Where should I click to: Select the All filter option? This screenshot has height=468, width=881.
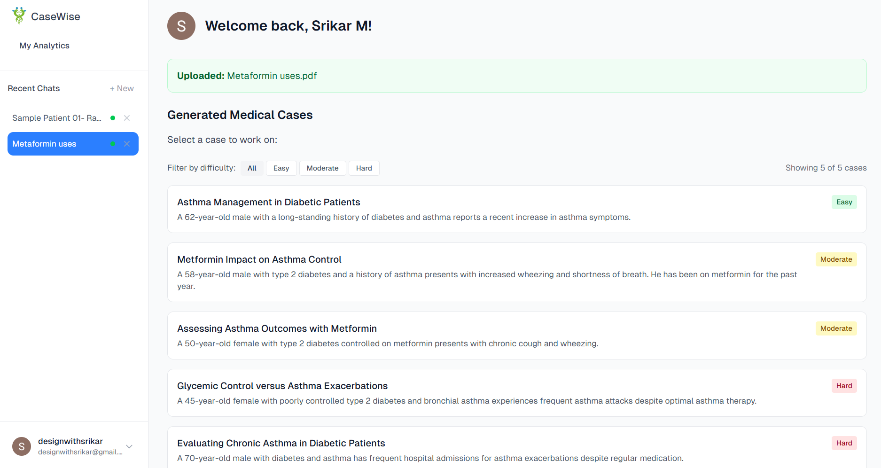point(252,168)
